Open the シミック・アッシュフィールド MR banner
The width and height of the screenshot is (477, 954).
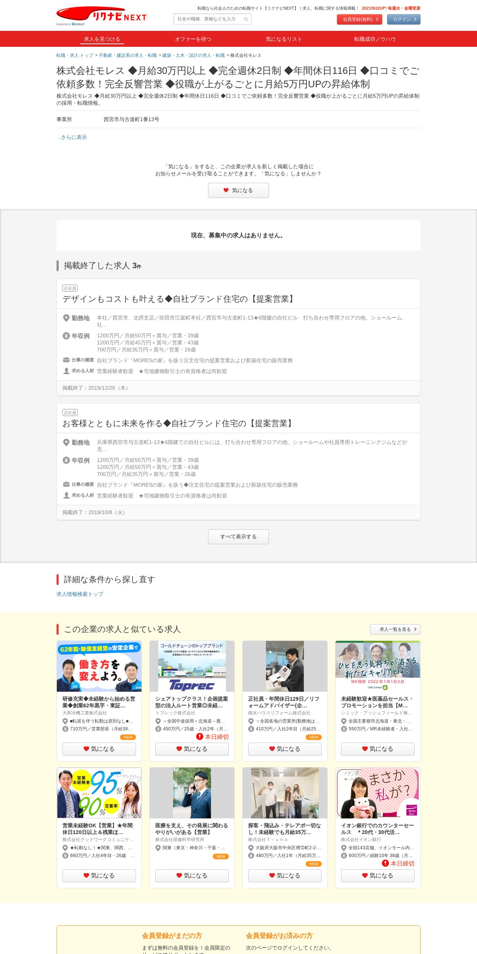(378, 666)
